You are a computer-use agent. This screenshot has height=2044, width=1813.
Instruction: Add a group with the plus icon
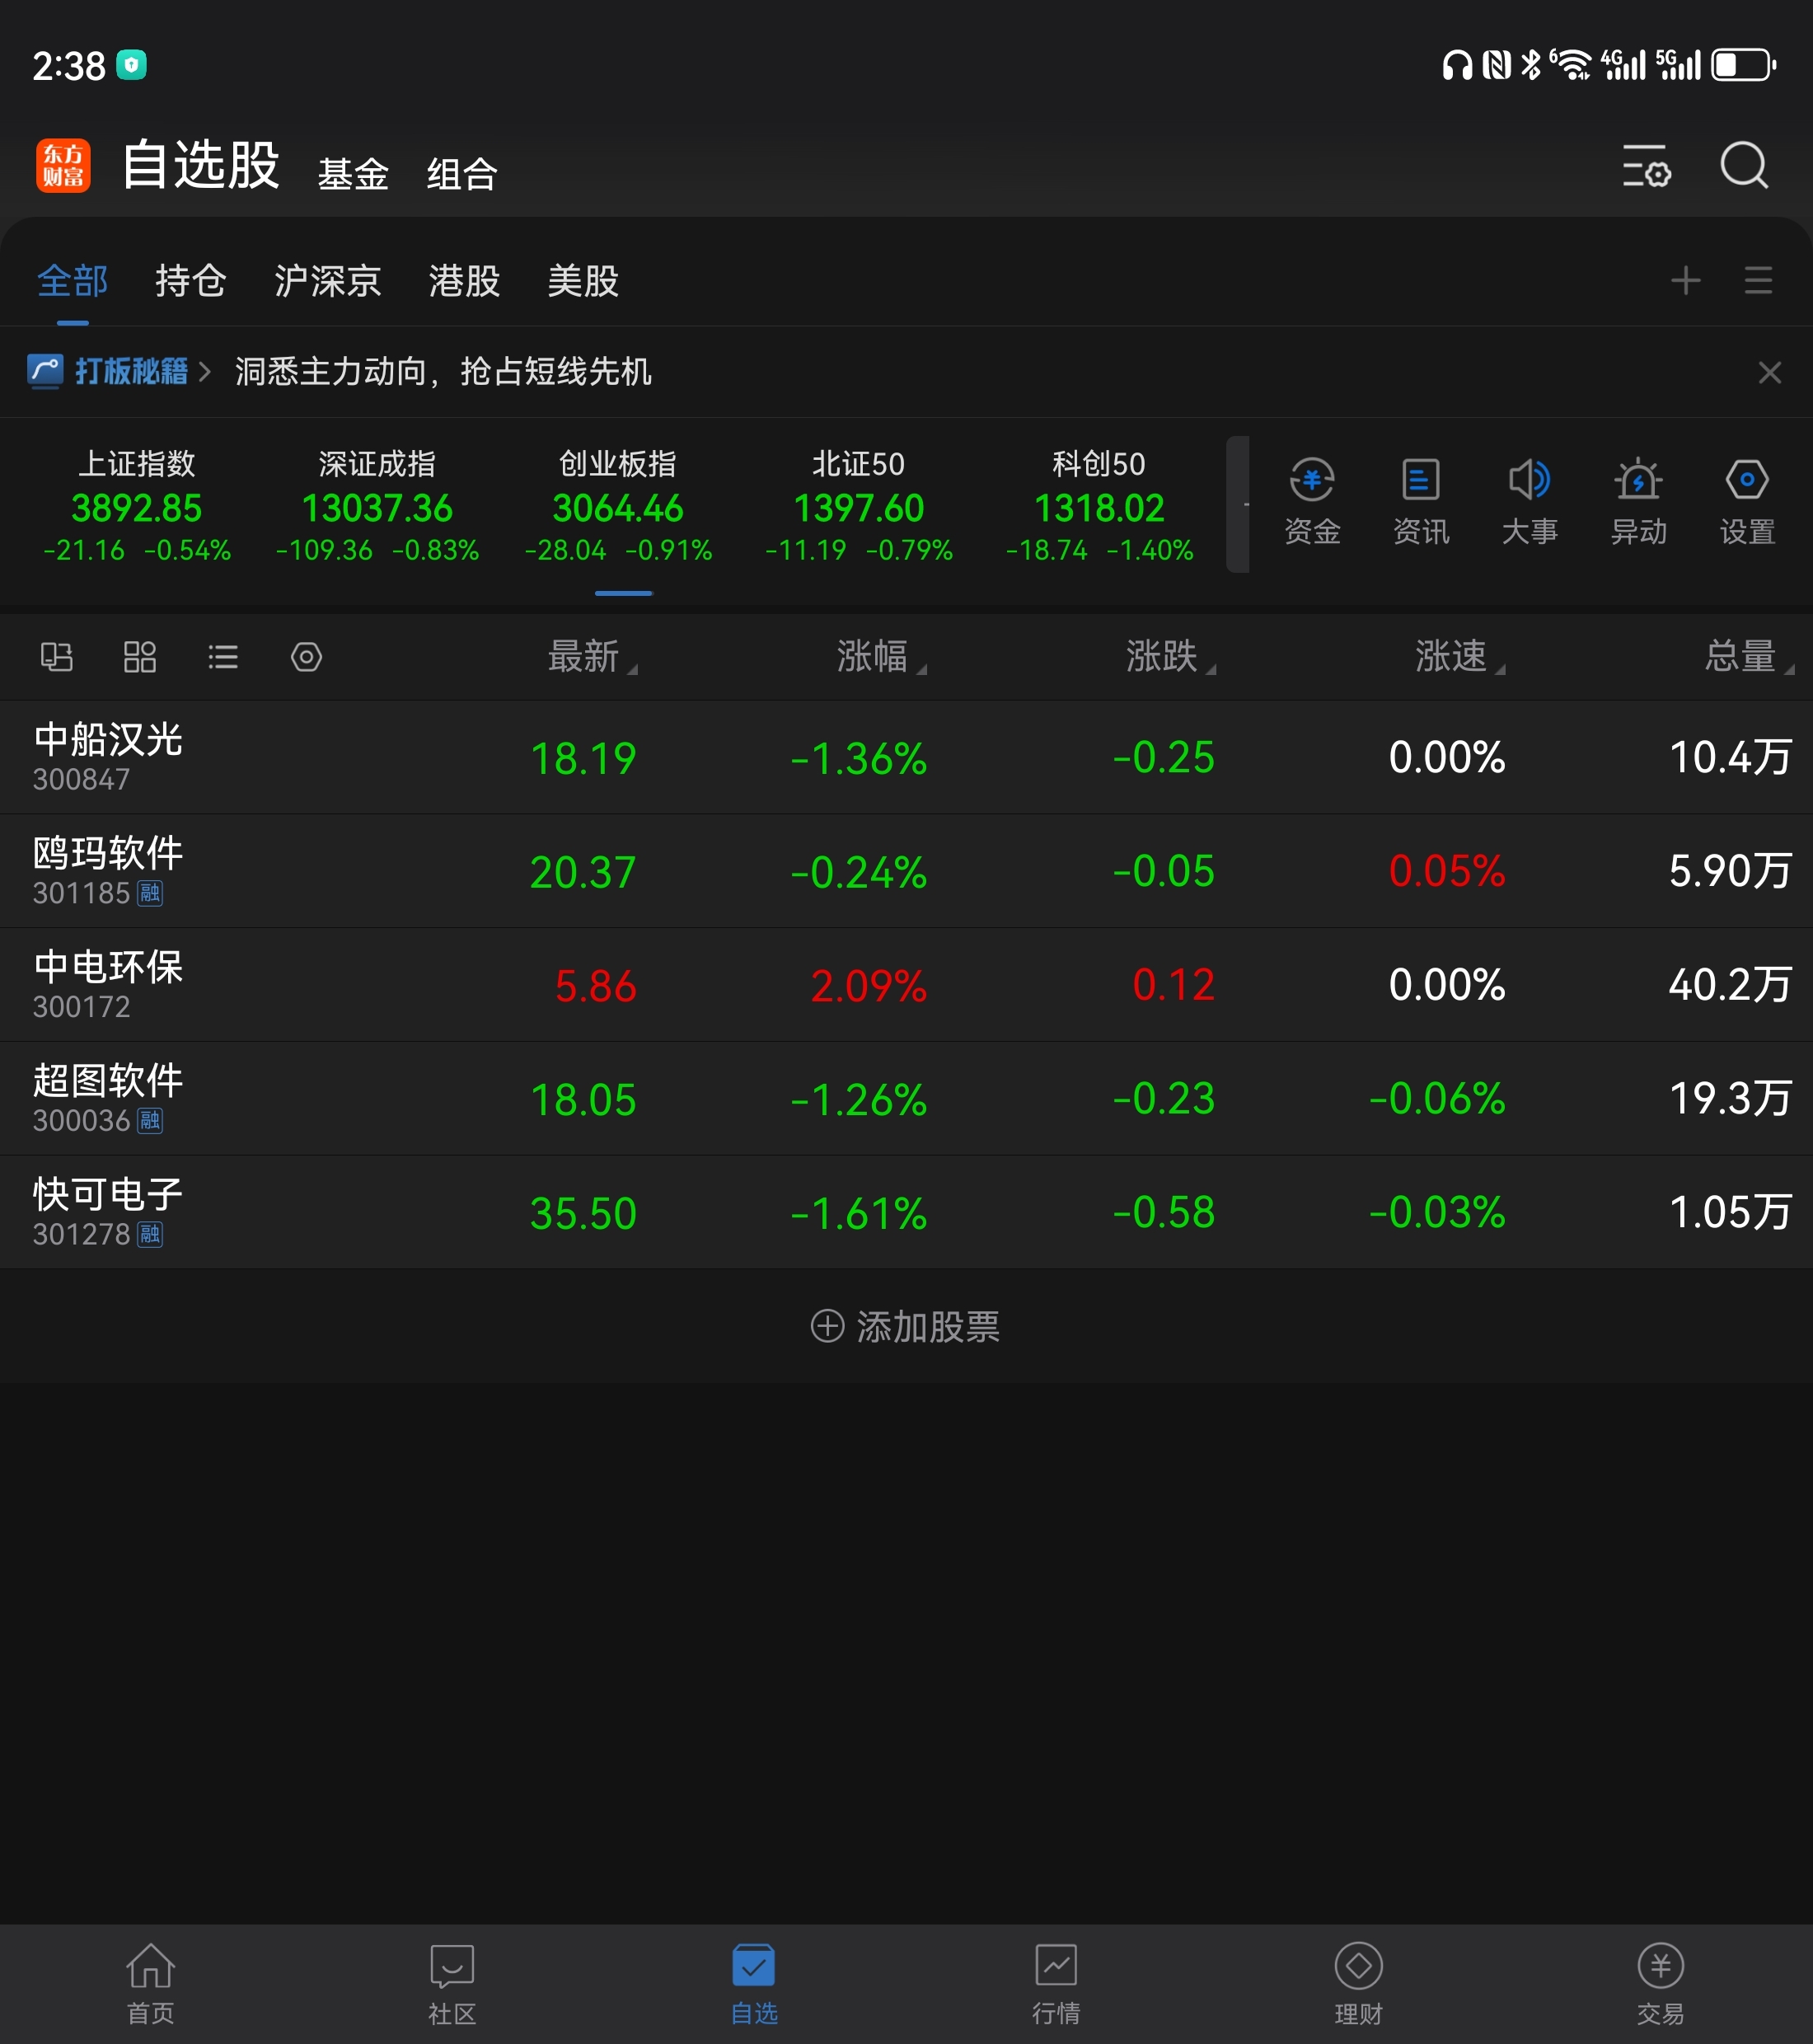1685,281
